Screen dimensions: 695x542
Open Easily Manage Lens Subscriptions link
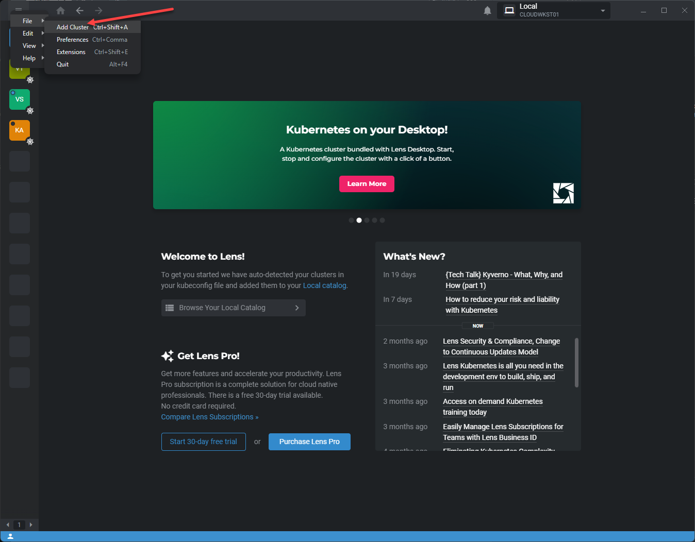(503, 432)
